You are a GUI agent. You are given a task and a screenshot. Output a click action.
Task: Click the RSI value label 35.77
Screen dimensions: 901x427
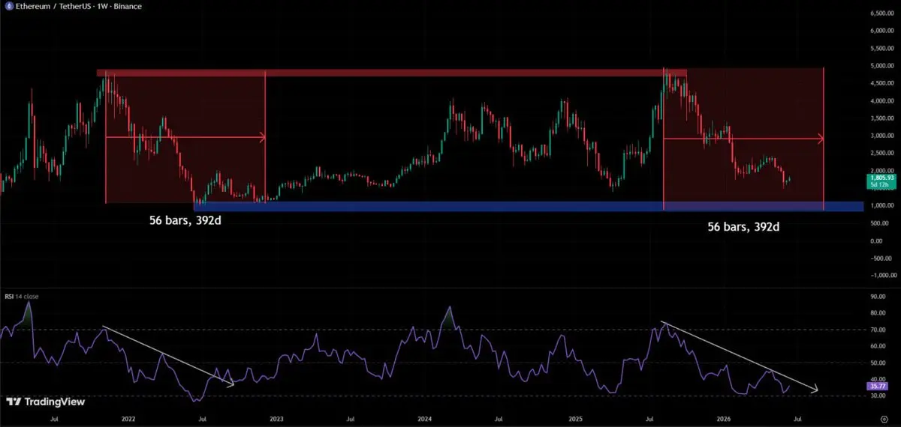(878, 386)
